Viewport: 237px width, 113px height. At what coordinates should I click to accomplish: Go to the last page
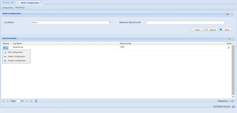[x=31, y=101]
